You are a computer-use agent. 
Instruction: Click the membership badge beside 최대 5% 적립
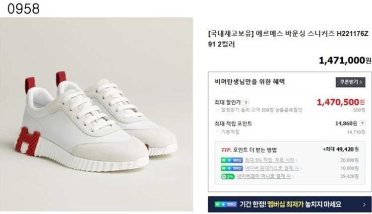(232, 160)
